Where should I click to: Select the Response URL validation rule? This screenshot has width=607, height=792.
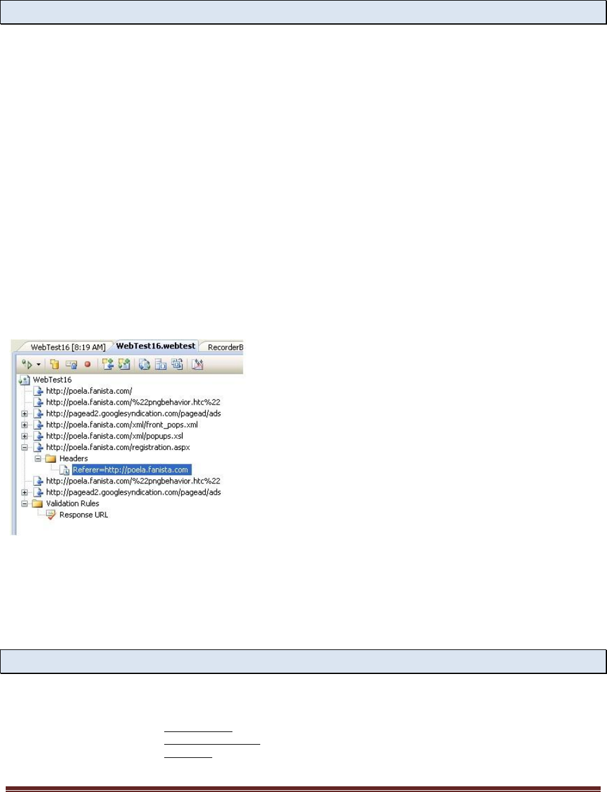pos(83,515)
